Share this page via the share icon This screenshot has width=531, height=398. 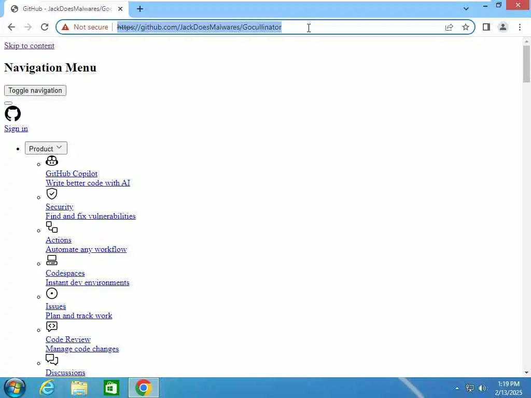(449, 27)
